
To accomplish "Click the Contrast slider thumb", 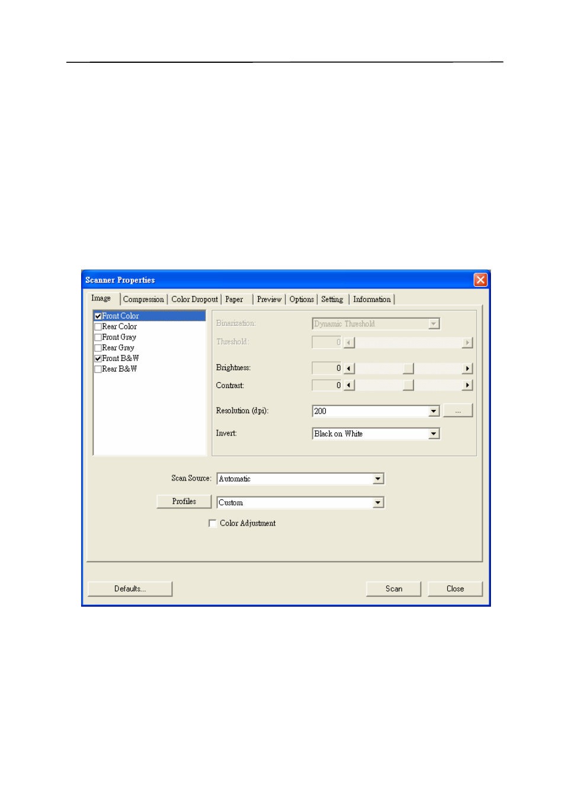I will tap(409, 386).
